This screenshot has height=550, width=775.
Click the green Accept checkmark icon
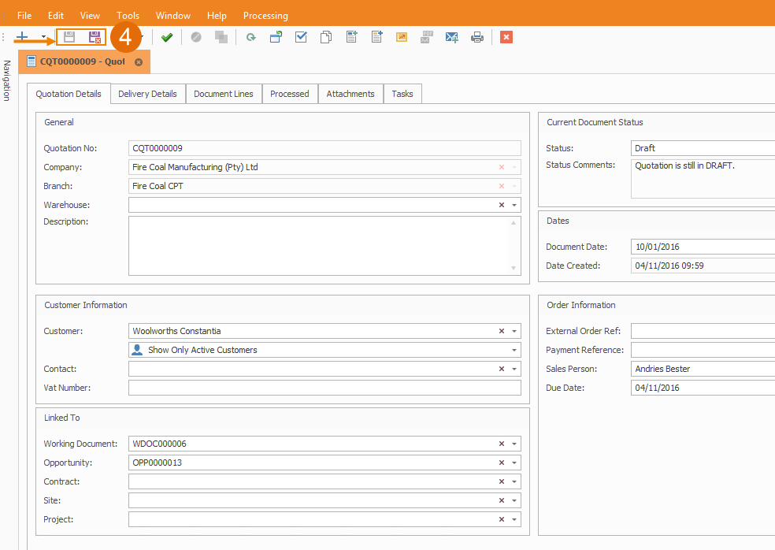(168, 36)
